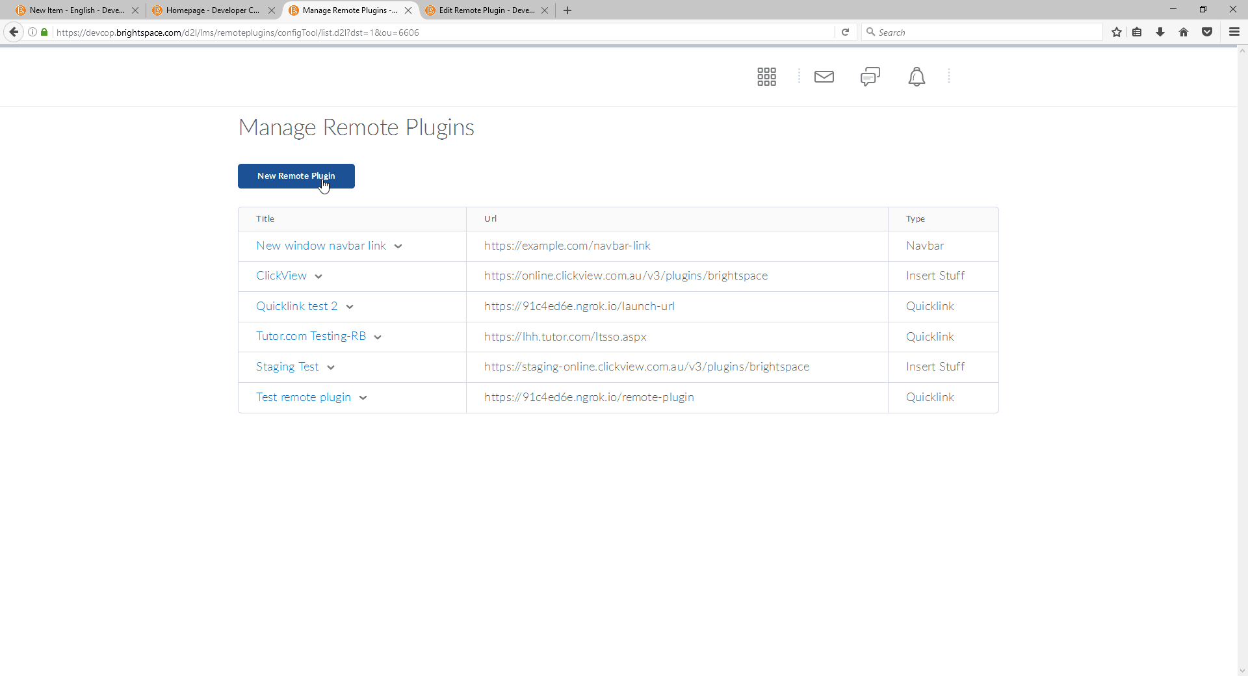Open the Test remote plugin dropdown arrow
The width and height of the screenshot is (1248, 676).
(363, 397)
